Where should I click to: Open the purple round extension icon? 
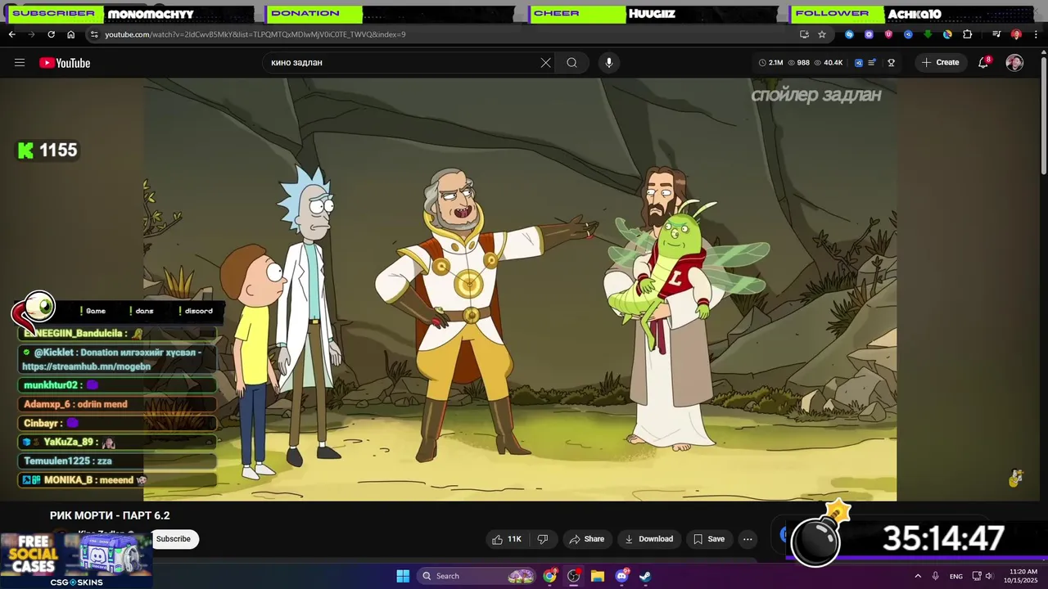[869, 34]
